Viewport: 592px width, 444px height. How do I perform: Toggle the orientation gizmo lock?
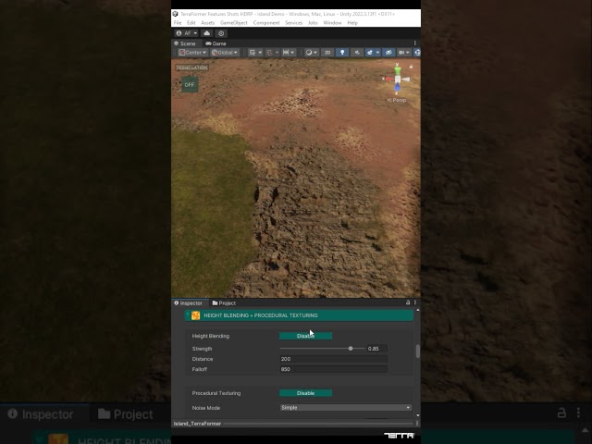(411, 67)
